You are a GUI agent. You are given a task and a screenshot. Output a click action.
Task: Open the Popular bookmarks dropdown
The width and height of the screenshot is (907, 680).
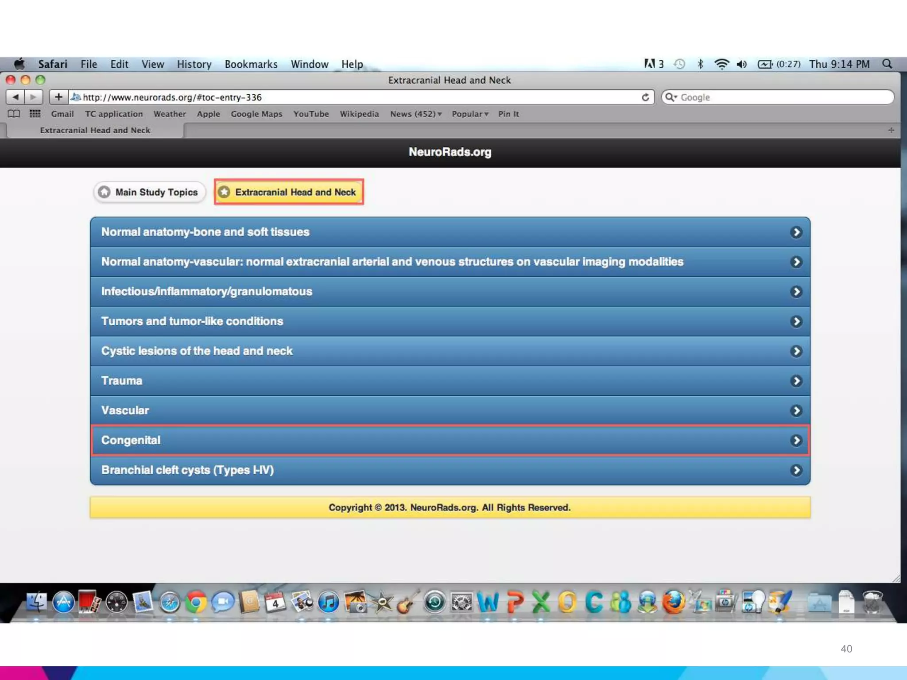pyautogui.click(x=470, y=114)
